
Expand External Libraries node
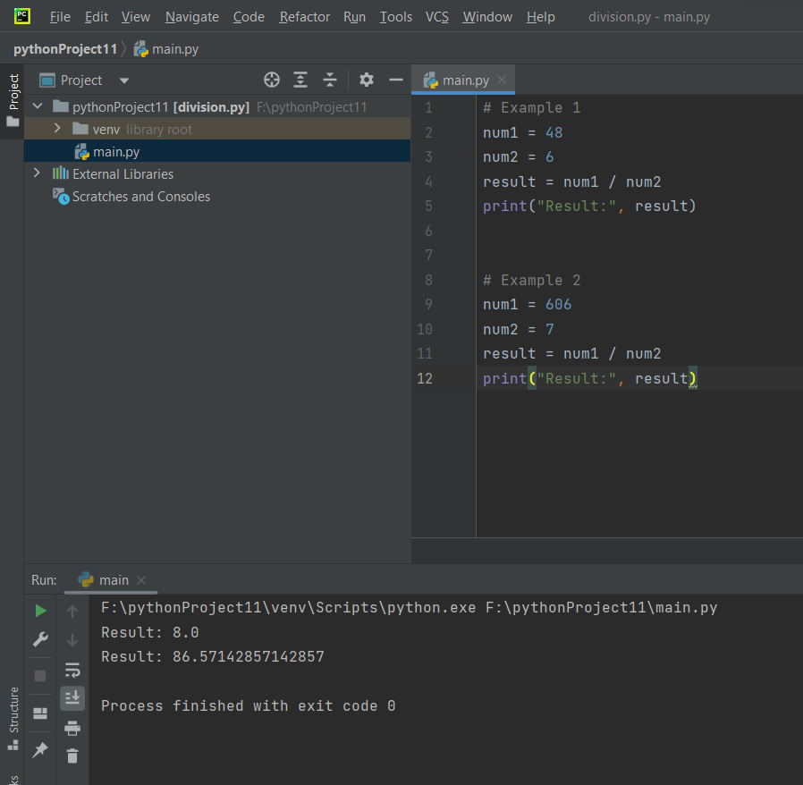pos(37,173)
